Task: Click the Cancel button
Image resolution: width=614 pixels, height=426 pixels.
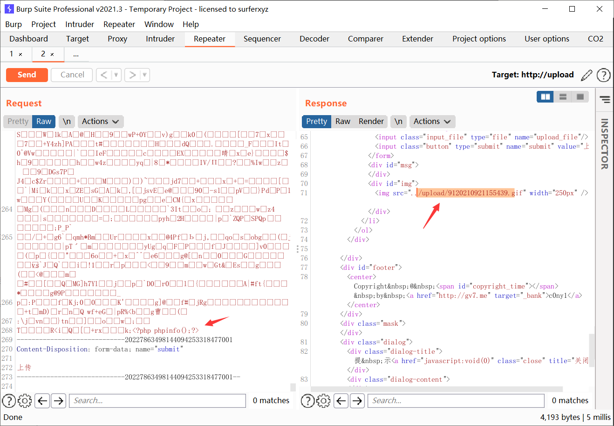Action: pos(72,75)
